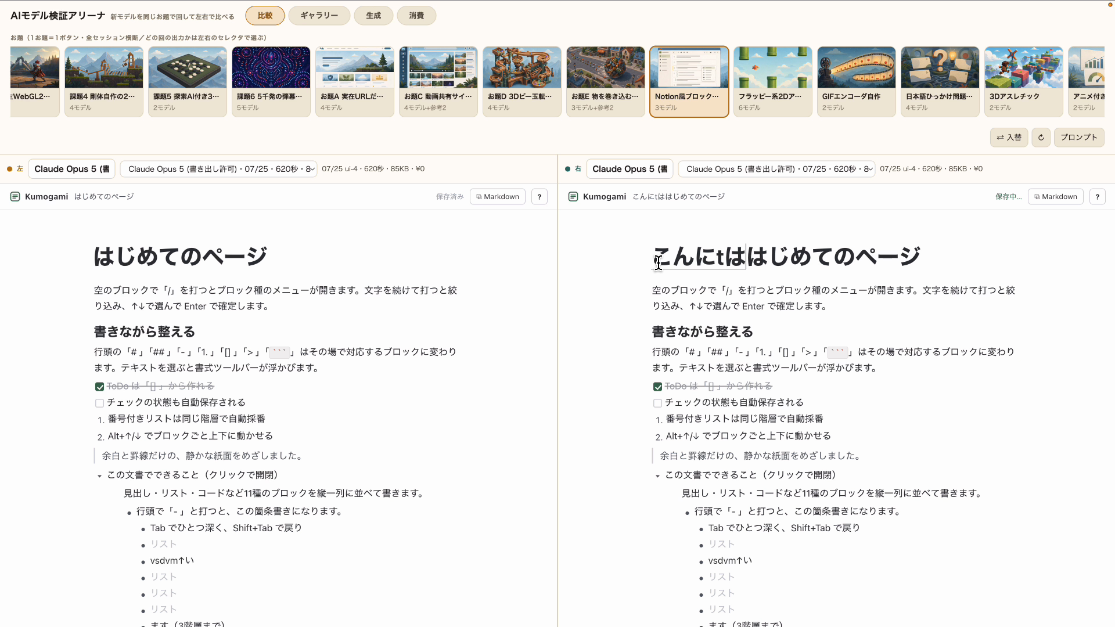Open left pane run selector dropdown
1115x627 pixels.
[219, 169]
